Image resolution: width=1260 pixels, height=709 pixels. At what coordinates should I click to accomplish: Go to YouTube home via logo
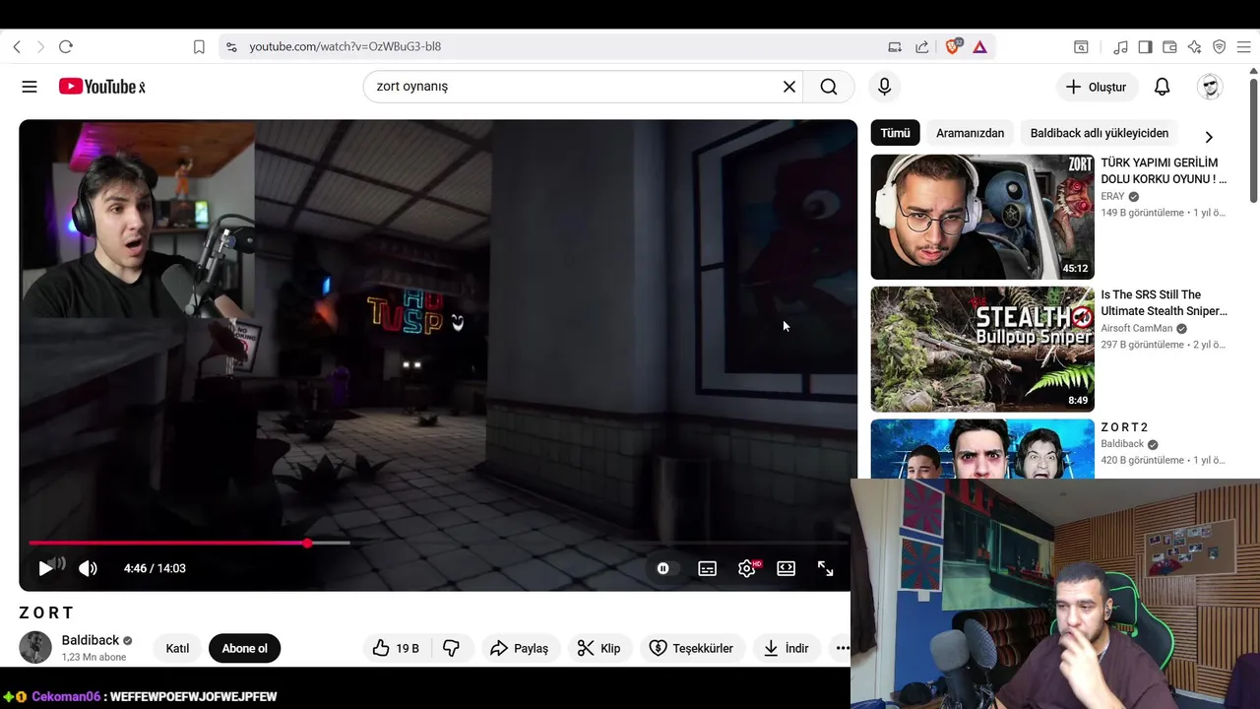101,87
